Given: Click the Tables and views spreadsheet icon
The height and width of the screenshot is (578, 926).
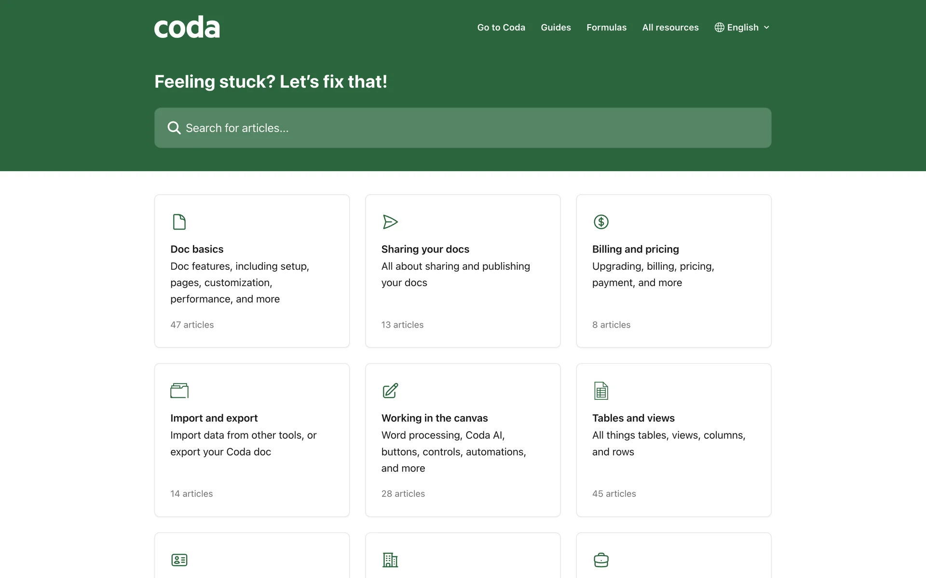Looking at the screenshot, I should point(601,391).
